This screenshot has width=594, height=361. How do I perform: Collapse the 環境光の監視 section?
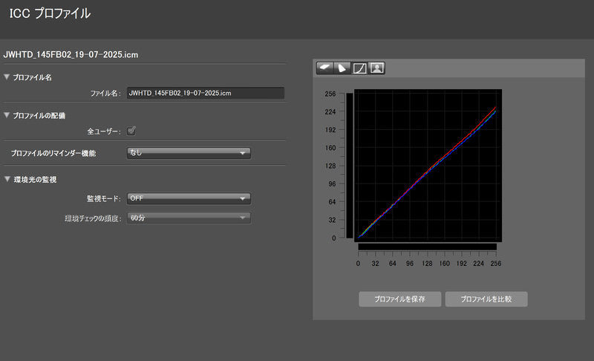pos(7,179)
